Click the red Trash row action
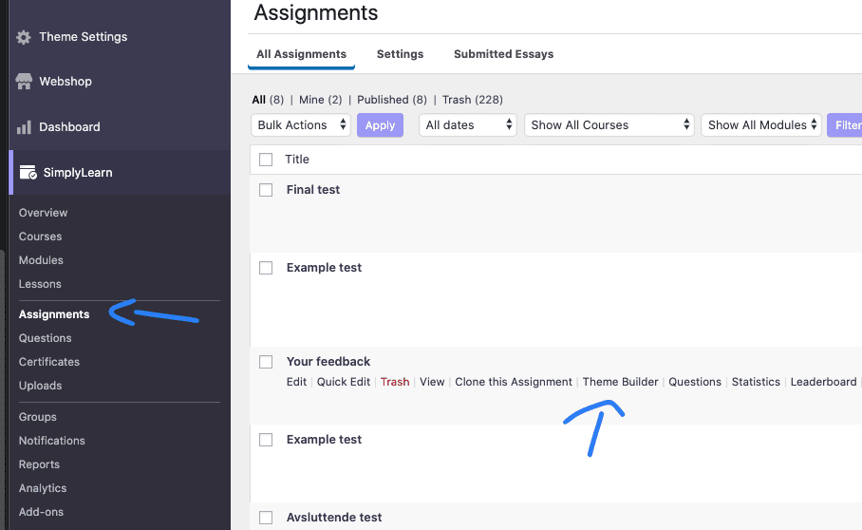The height and width of the screenshot is (530, 862). click(x=395, y=382)
